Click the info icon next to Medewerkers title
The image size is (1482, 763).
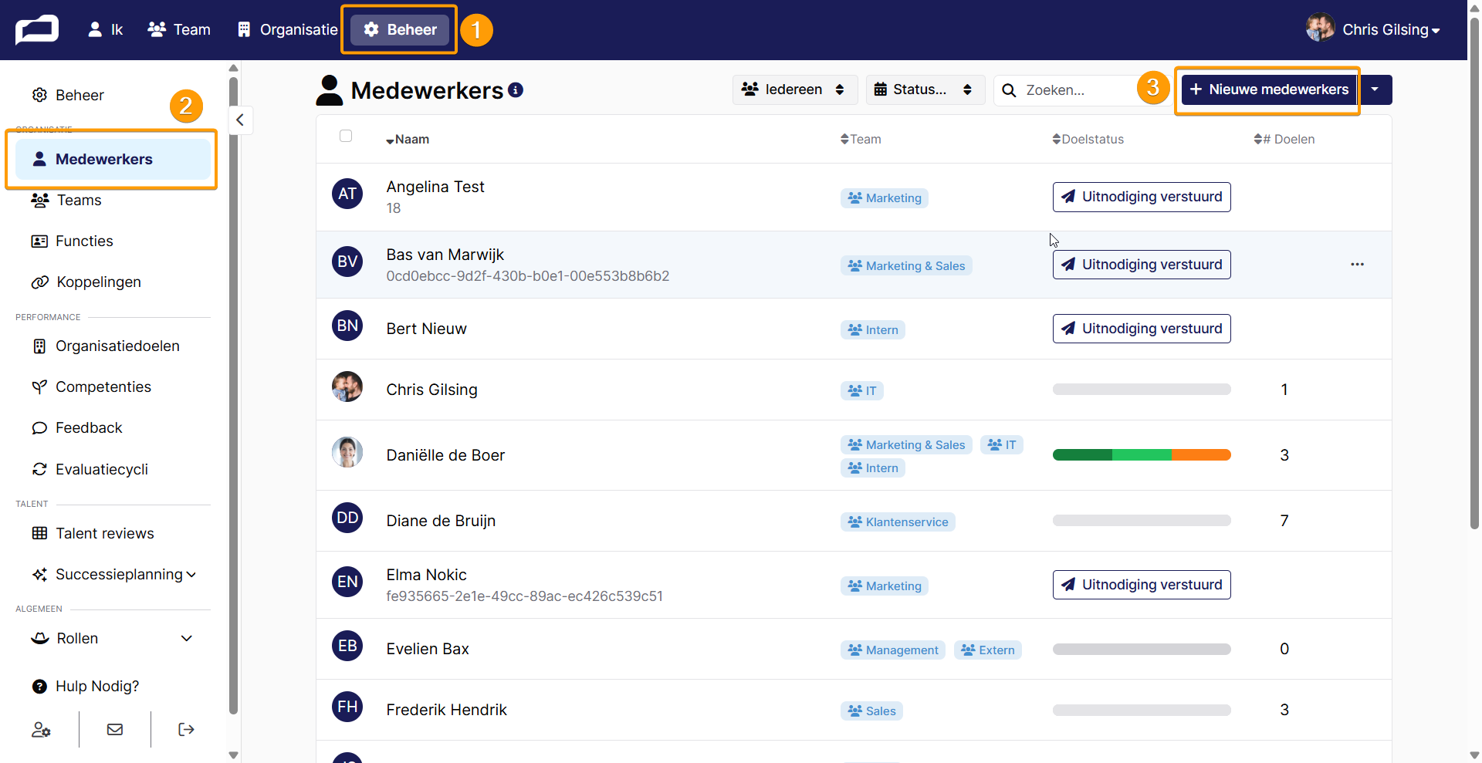tap(516, 89)
